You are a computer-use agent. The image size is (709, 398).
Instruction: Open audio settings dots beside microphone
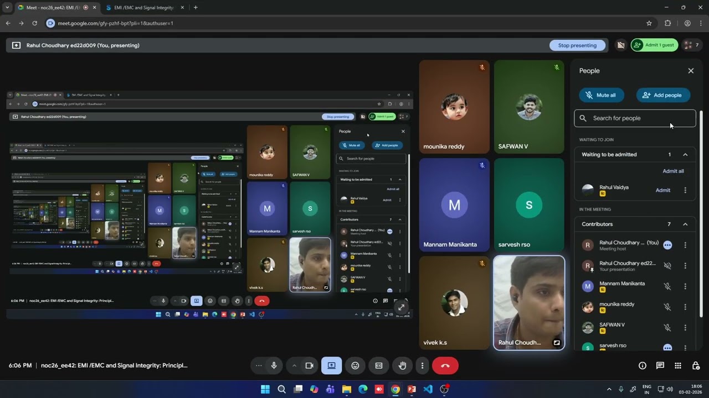[259, 365]
